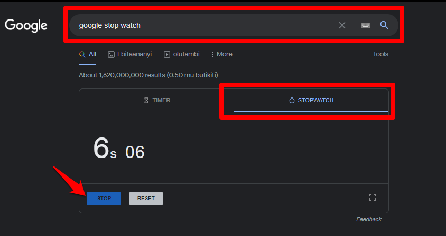
Task: Open the olutambi videos tab
Action: [181, 54]
